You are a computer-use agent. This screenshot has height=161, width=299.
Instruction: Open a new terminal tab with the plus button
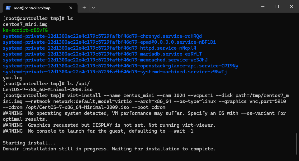coord(84,8)
